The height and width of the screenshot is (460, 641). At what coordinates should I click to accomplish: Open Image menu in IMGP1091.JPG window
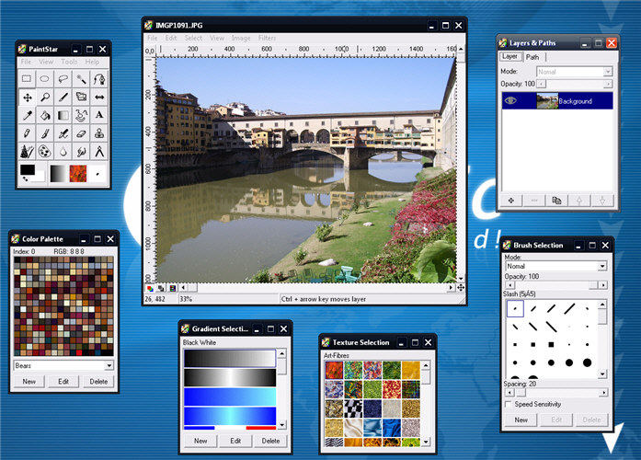[241, 38]
